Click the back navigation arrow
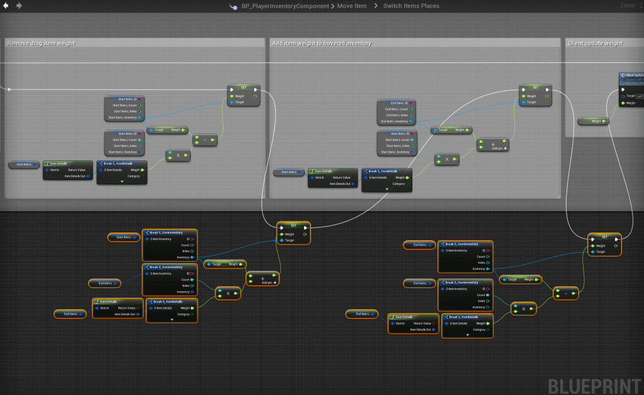The width and height of the screenshot is (644, 395). click(6, 6)
